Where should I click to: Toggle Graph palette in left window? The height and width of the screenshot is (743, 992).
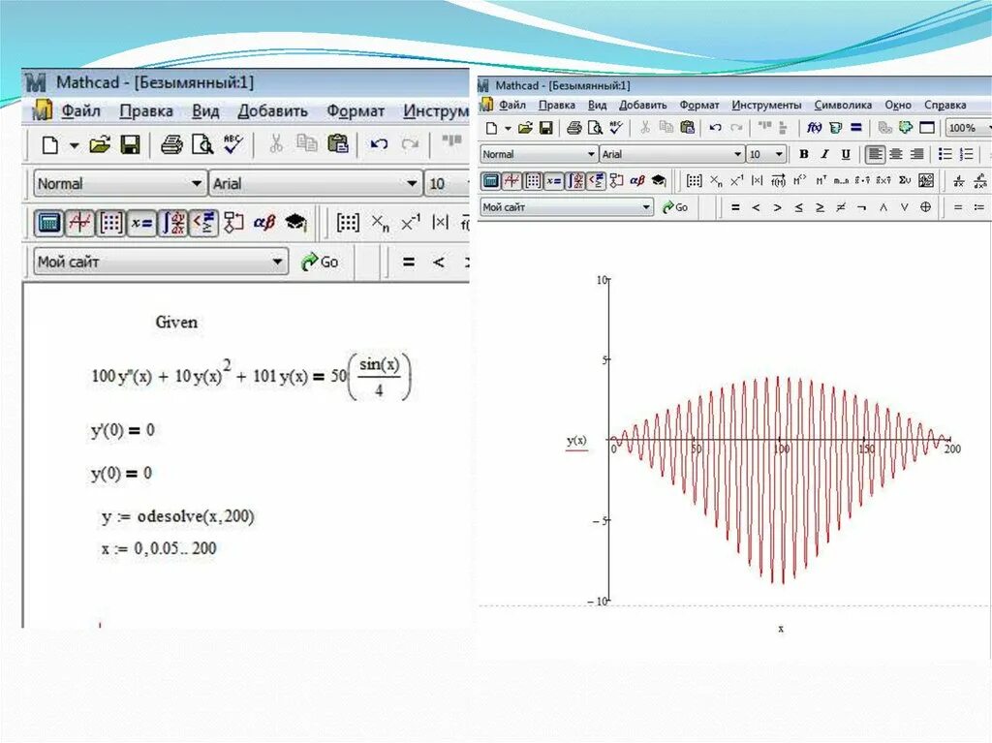79,223
